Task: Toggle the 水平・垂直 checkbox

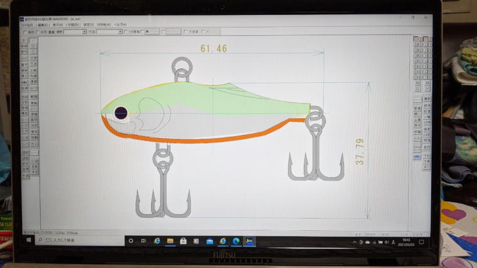Action: (38, 32)
